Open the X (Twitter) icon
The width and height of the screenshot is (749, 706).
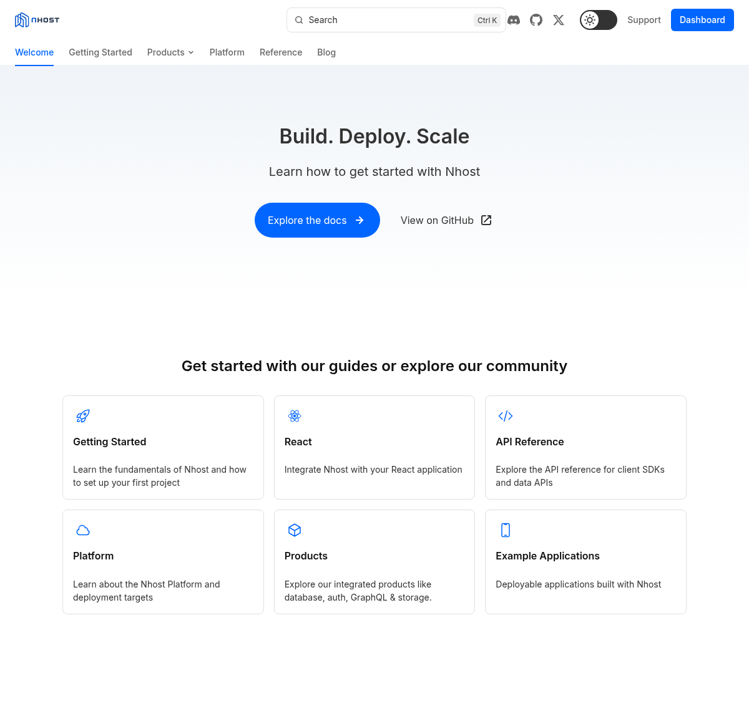point(559,20)
